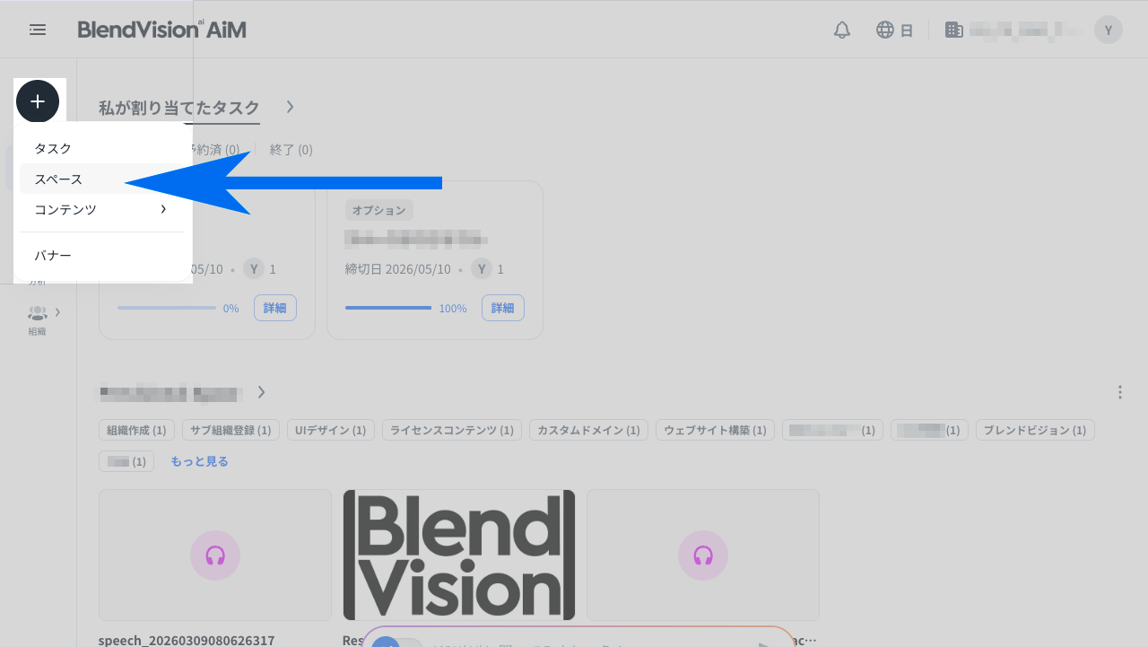
Task: Expand chevron next to 私が割り当てたタスク
Action: coord(290,107)
